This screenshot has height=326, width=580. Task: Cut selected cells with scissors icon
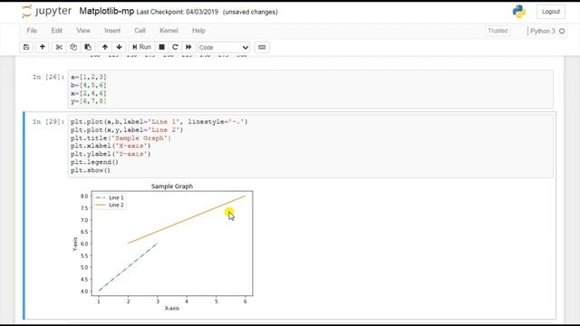point(59,47)
